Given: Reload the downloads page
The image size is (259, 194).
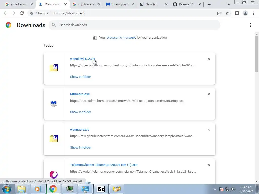Looking at the screenshot, I should (x=22, y=13).
